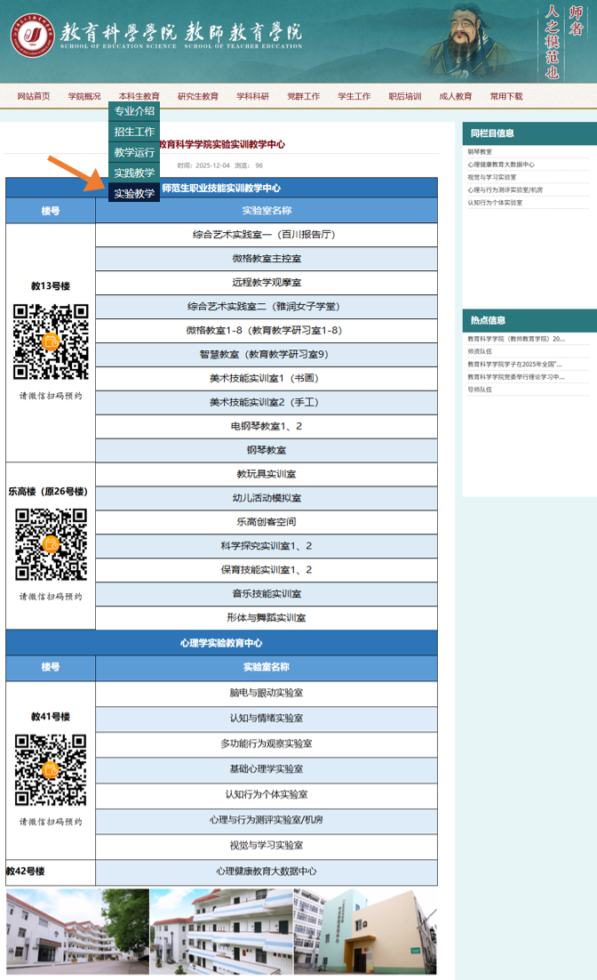Viewport: 597px width, 980px height.
Task: Open 导师队伍 link under 热点信息
Action: [x=480, y=390]
